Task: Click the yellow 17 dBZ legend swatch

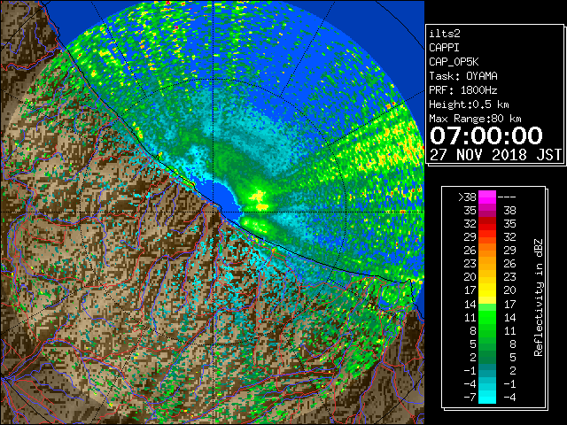Action: coord(487,290)
